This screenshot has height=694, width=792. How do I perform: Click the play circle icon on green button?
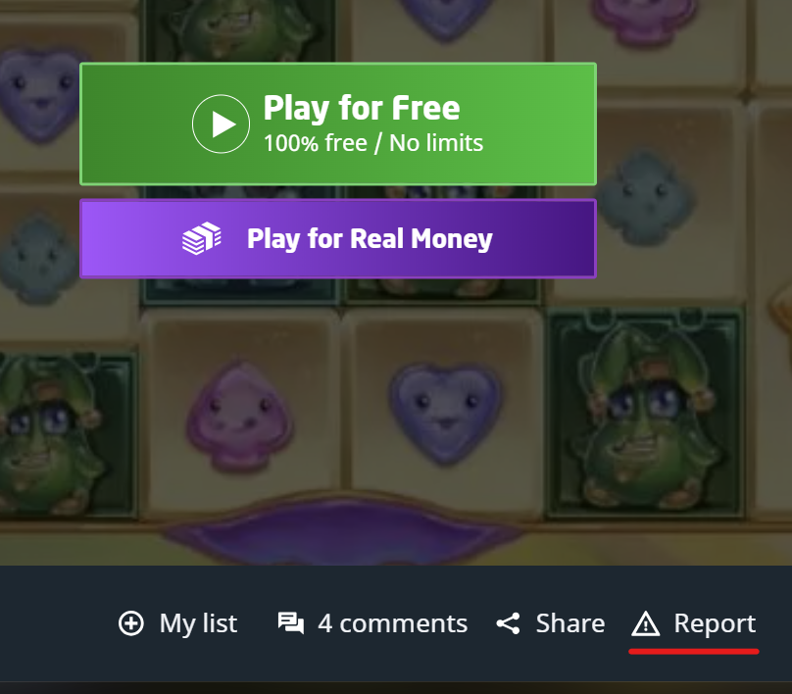point(221,124)
